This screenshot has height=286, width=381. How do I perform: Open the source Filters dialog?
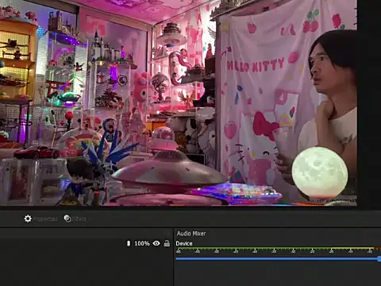point(75,218)
